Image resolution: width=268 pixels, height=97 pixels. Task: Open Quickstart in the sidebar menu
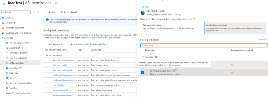pyautogui.click(x=10, y=23)
